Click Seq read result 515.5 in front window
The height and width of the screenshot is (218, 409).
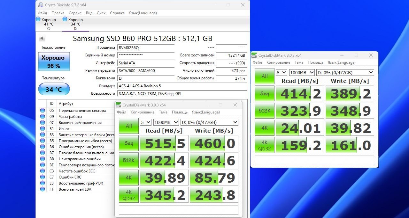tap(164, 143)
